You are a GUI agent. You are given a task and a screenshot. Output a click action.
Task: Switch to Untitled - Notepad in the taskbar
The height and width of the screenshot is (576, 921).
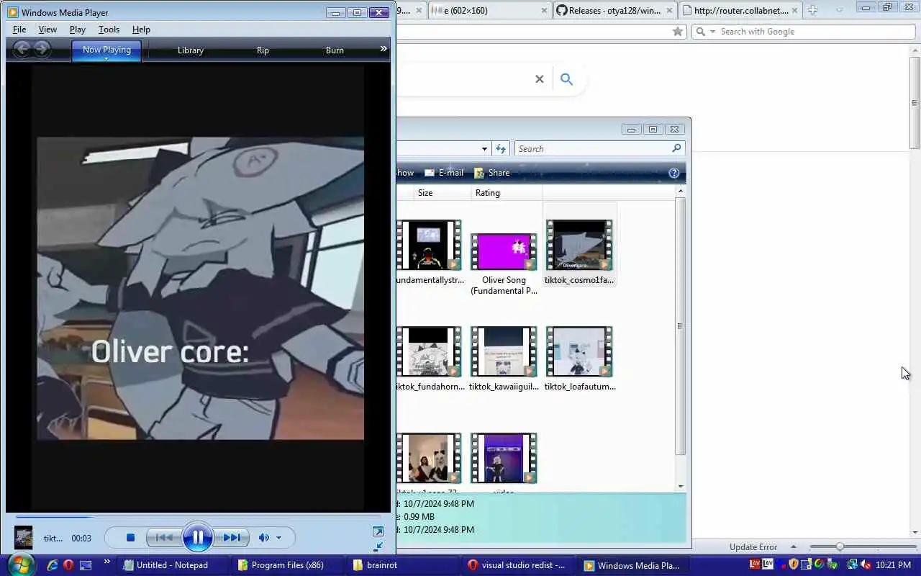pyautogui.click(x=173, y=565)
